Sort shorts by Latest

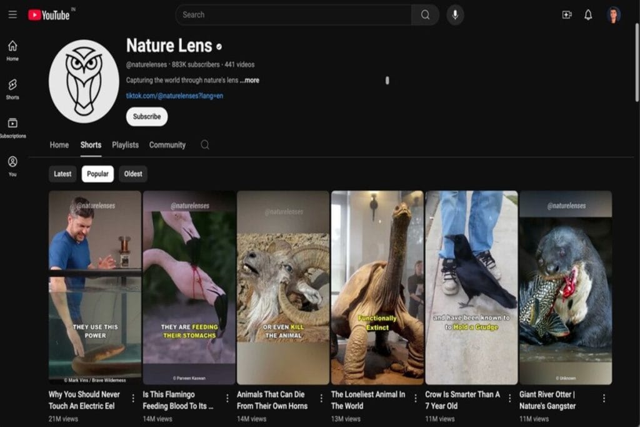pyautogui.click(x=62, y=174)
